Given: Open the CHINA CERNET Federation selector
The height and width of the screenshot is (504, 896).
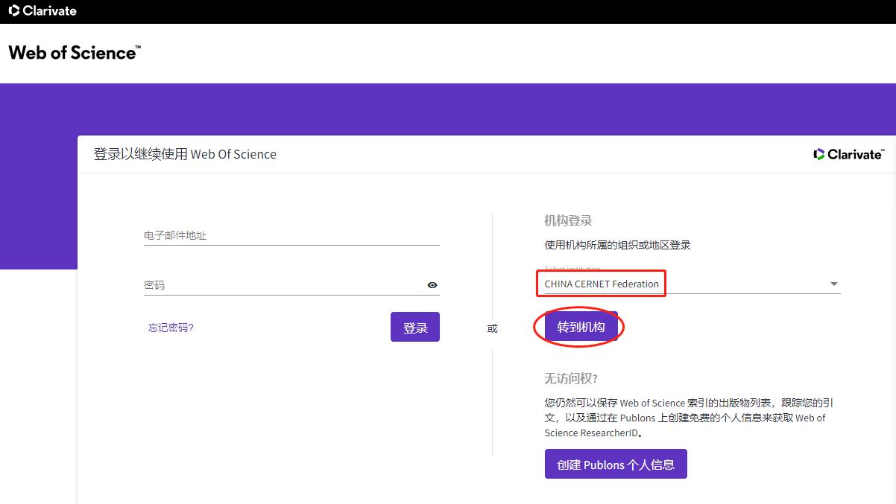Looking at the screenshot, I should coord(692,284).
